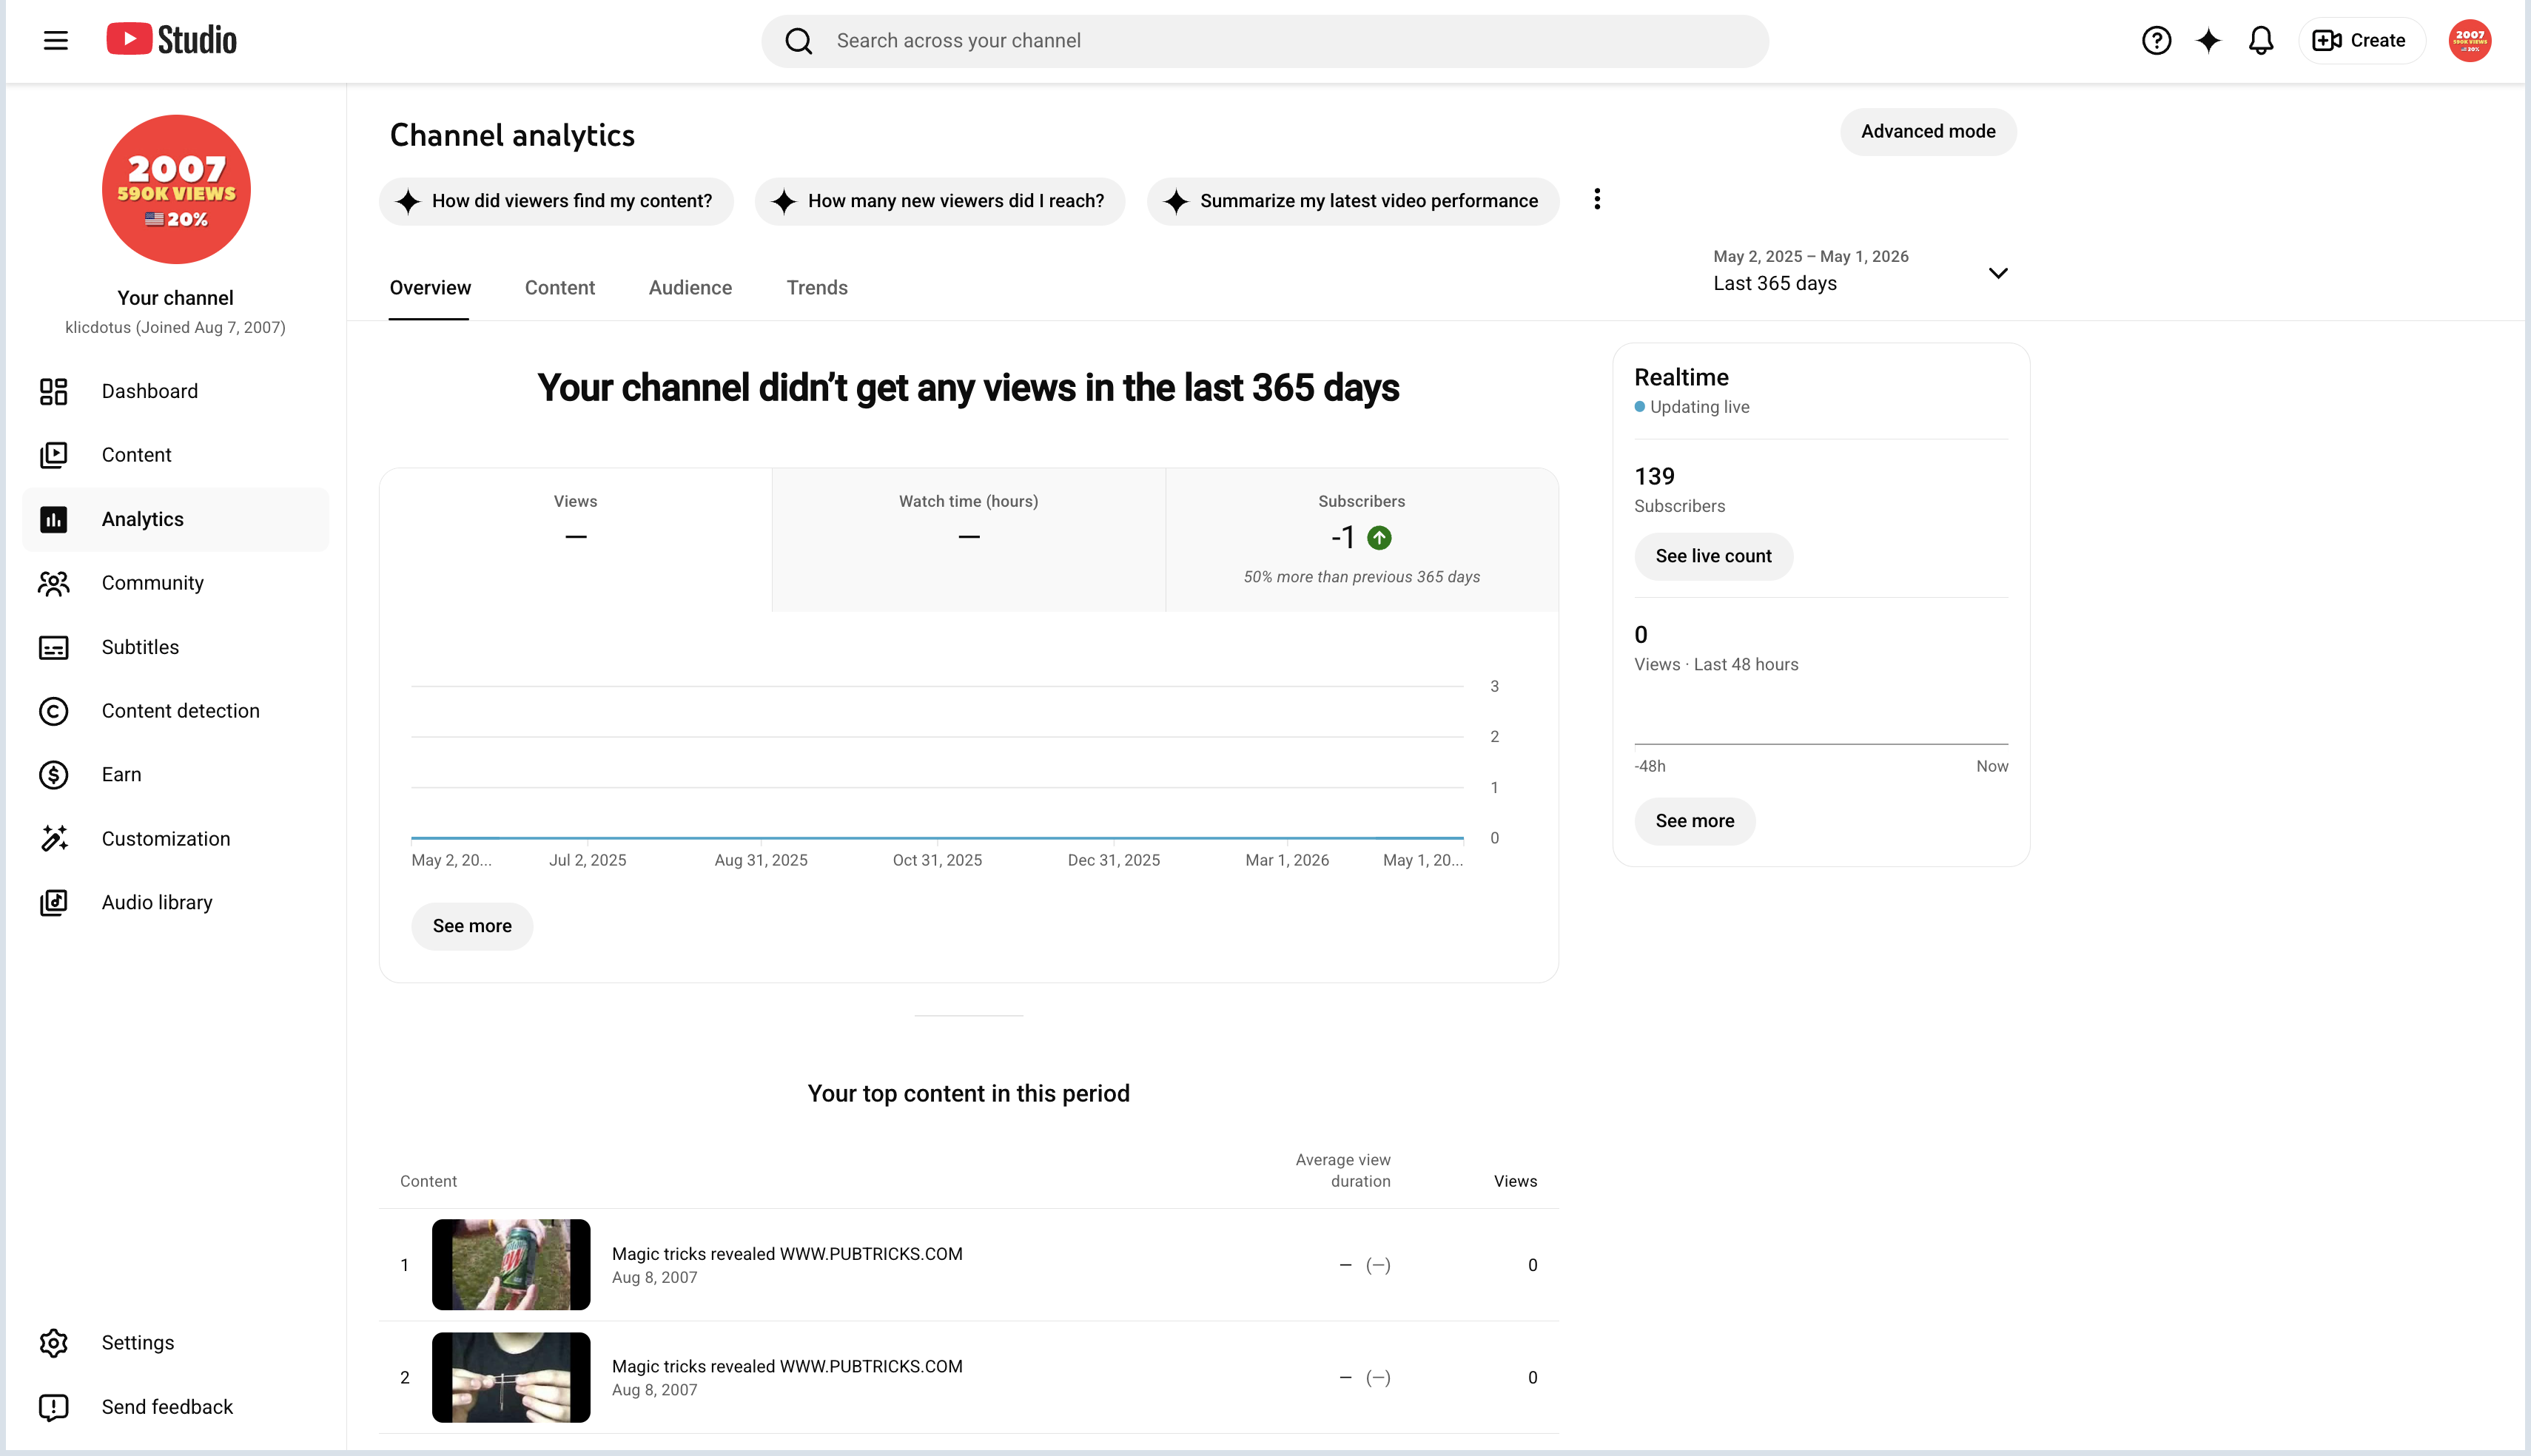Screen dimensions: 2531x1456
Task: Click the Community people icon
Action: 54,583
